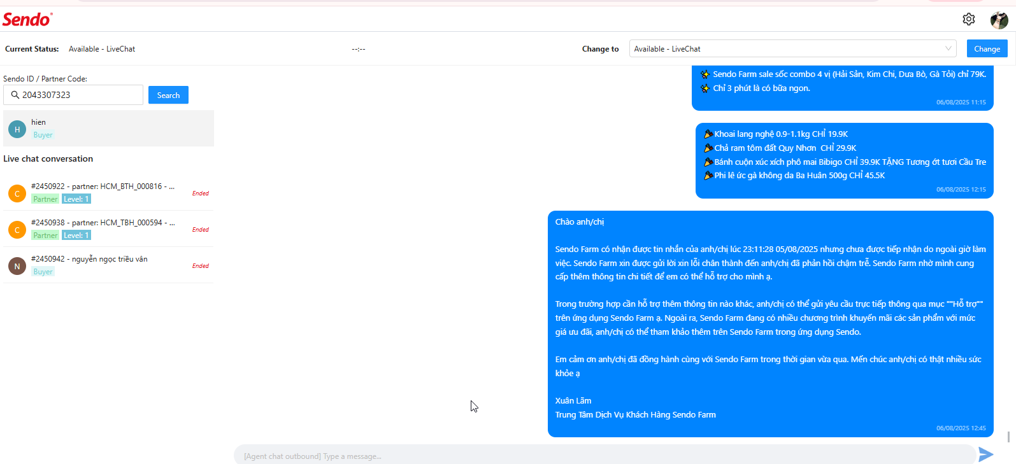This screenshot has width=1016, height=464.
Task: Click the Change button
Action: point(987,49)
